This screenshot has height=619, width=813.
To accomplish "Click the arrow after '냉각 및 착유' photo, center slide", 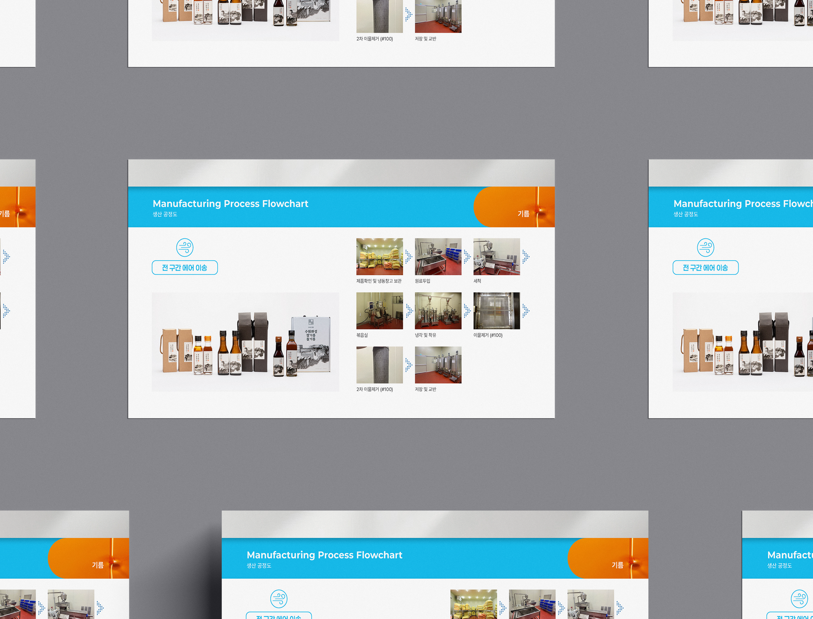I will coord(467,311).
